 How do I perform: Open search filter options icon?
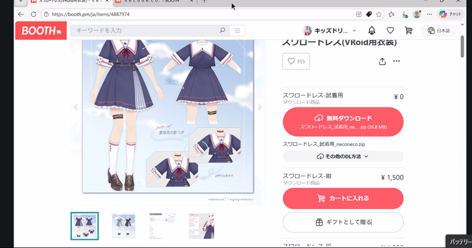237,31
